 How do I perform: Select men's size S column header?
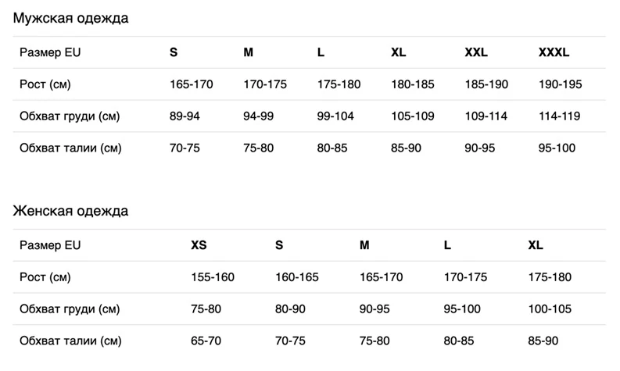174,52
